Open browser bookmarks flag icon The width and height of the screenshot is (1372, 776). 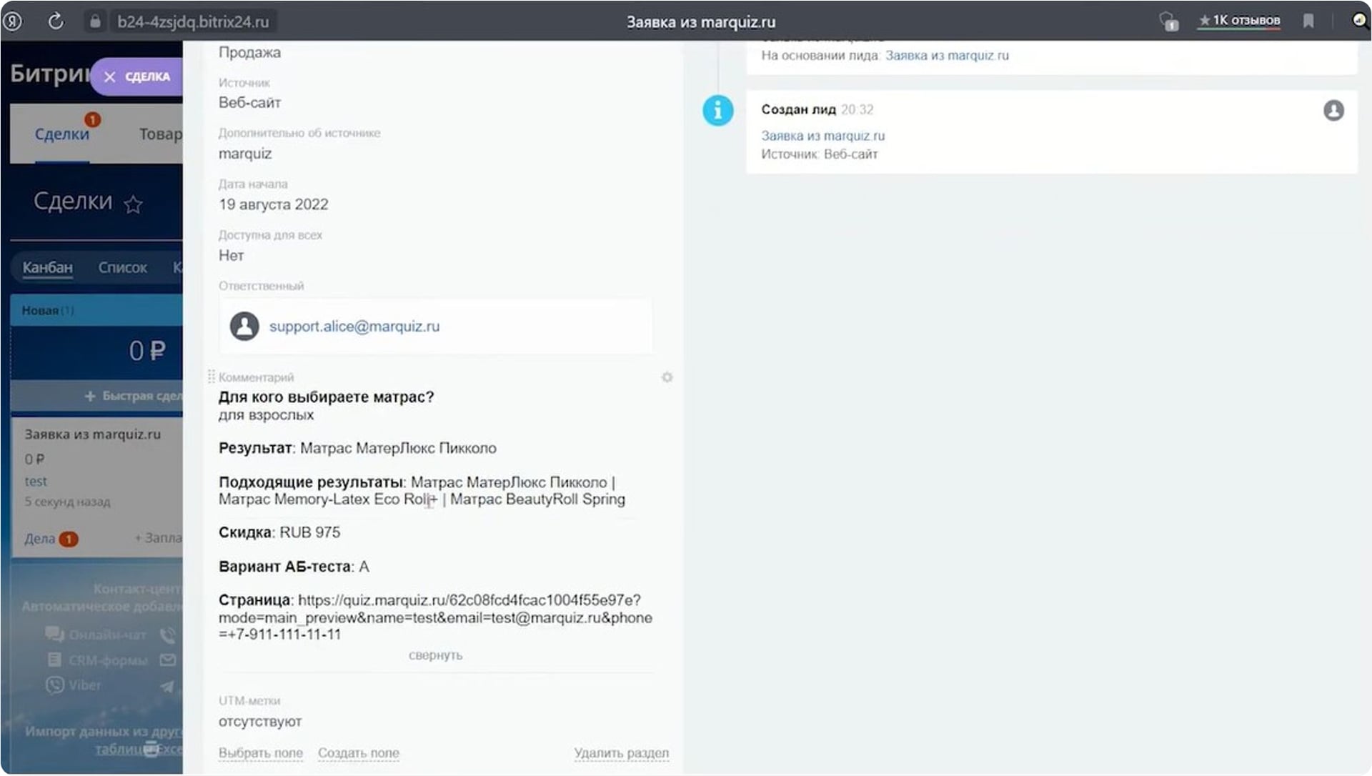pos(1308,21)
